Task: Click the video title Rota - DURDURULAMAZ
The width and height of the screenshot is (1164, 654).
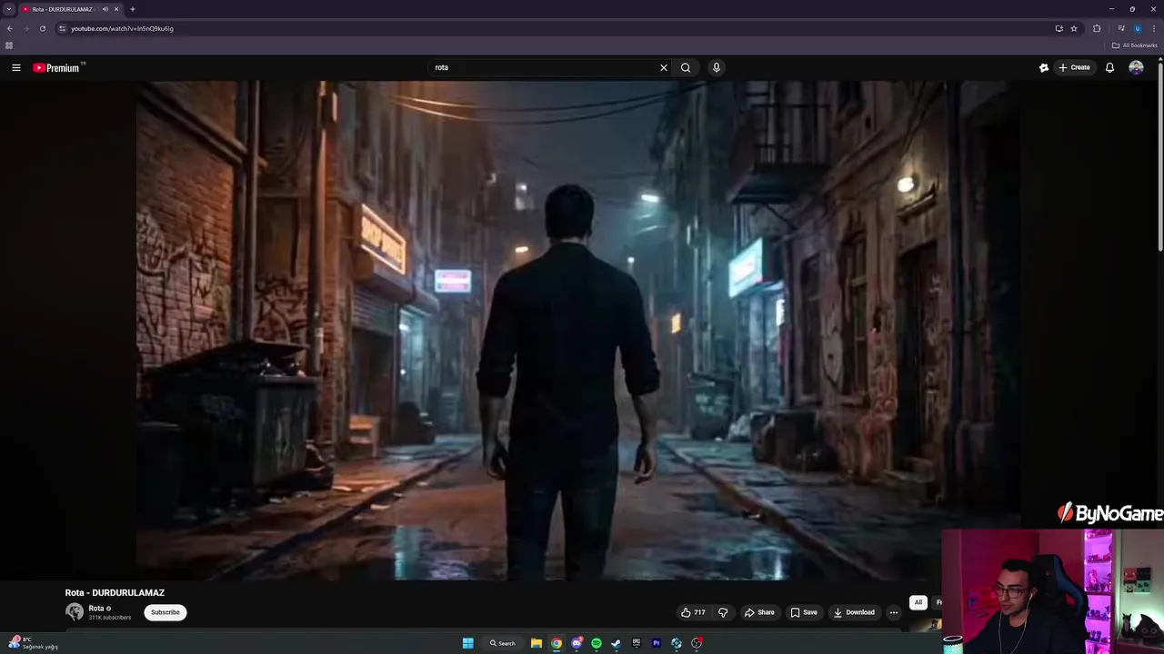Action: (x=115, y=592)
